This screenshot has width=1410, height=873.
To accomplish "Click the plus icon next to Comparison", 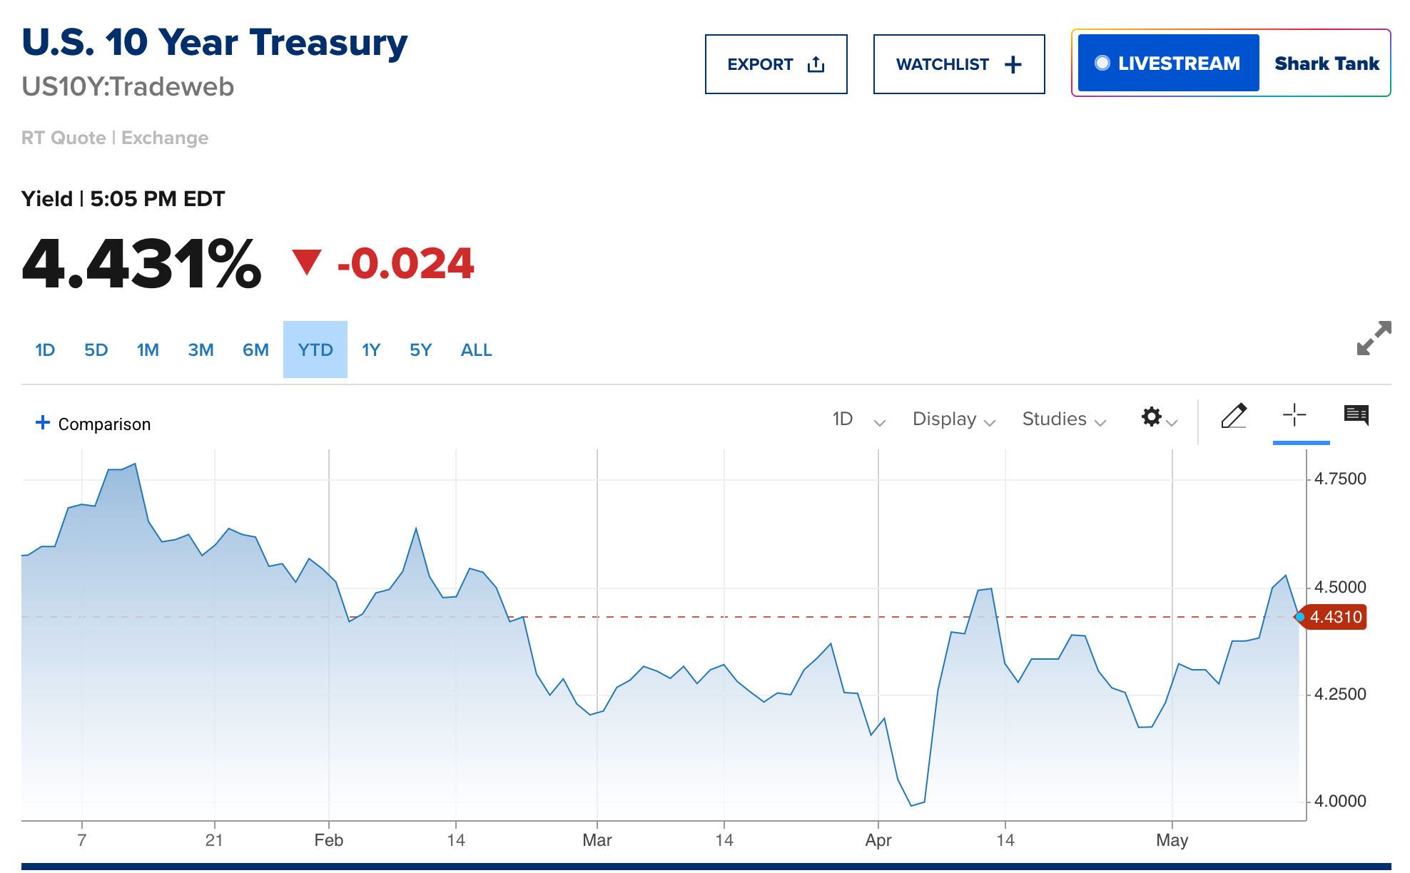I will click(x=43, y=423).
